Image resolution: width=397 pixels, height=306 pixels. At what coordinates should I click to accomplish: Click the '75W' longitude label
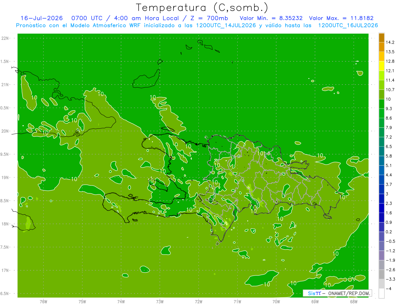point(82,302)
